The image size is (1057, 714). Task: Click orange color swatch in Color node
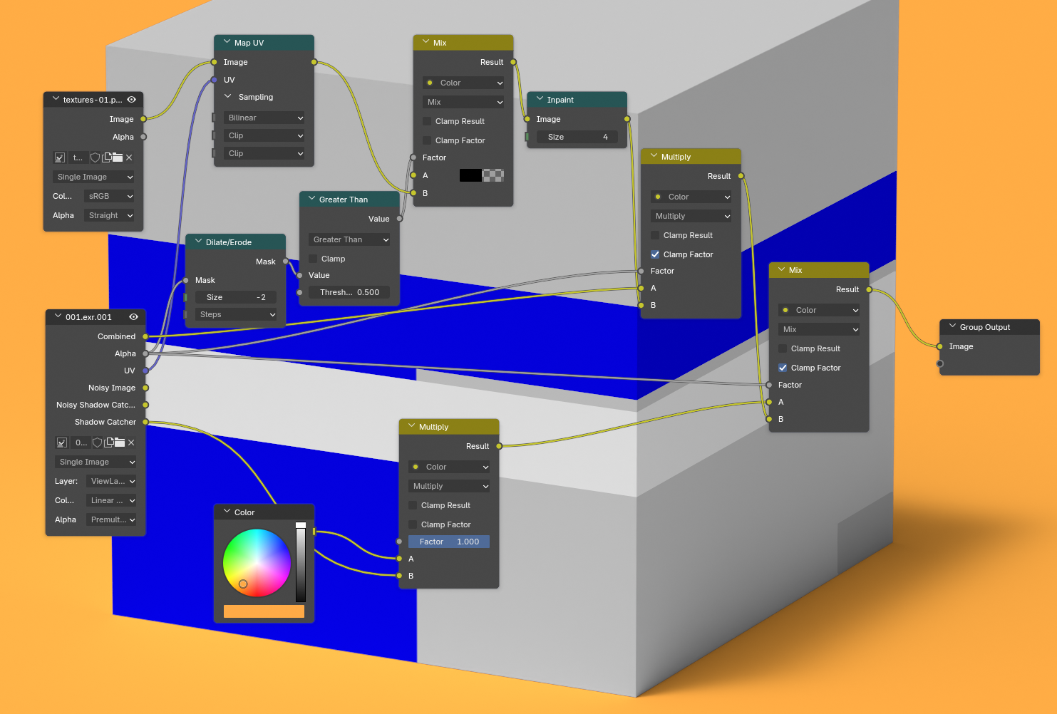tap(264, 611)
